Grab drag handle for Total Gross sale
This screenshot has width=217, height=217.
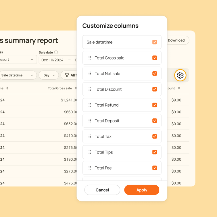(90, 58)
